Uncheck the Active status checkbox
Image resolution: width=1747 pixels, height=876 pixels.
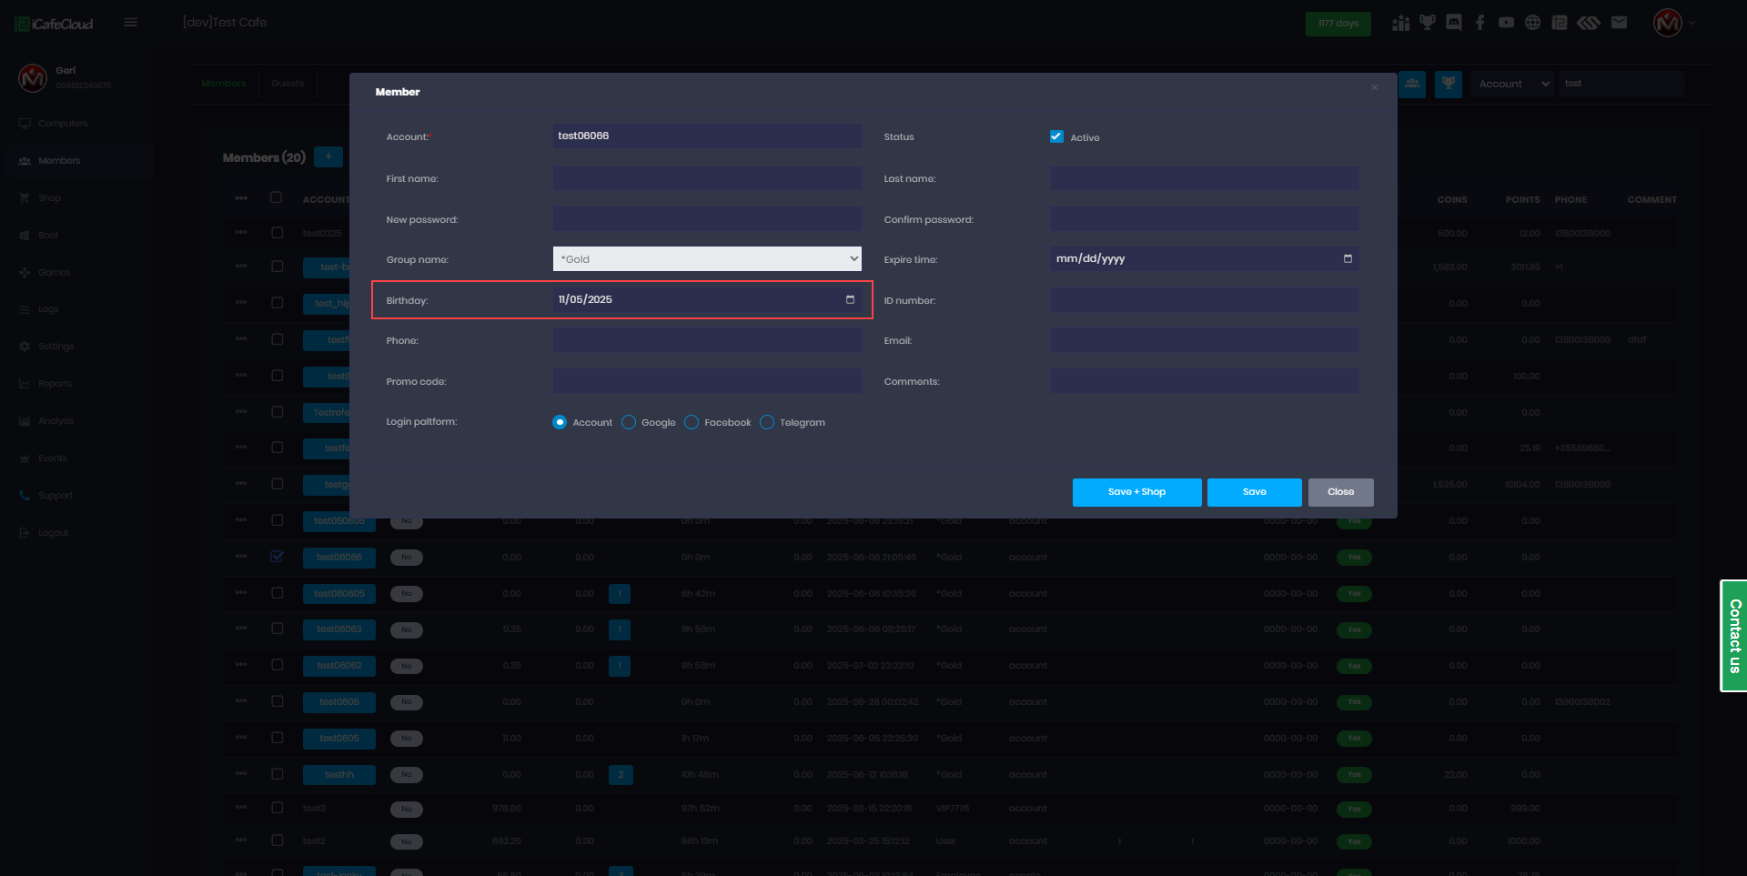click(x=1056, y=137)
